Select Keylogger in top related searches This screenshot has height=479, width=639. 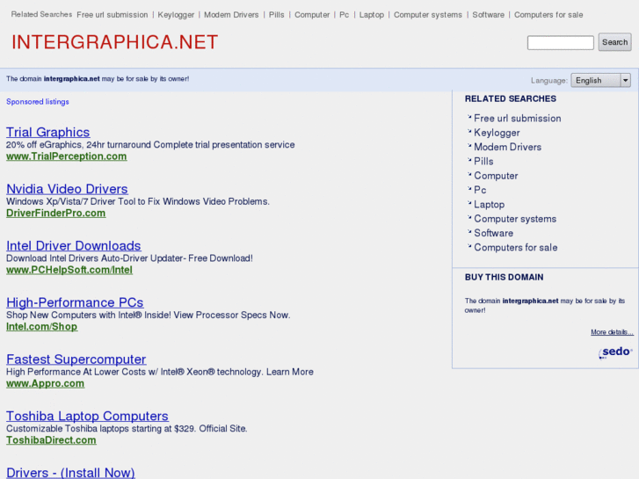tap(176, 15)
